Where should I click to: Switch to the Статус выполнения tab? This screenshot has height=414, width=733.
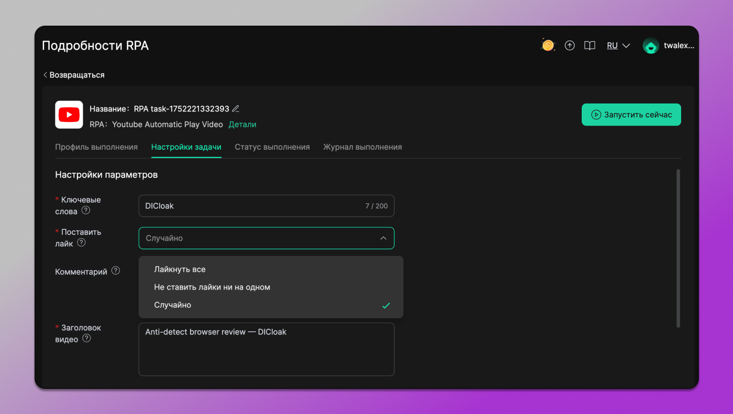coord(272,147)
